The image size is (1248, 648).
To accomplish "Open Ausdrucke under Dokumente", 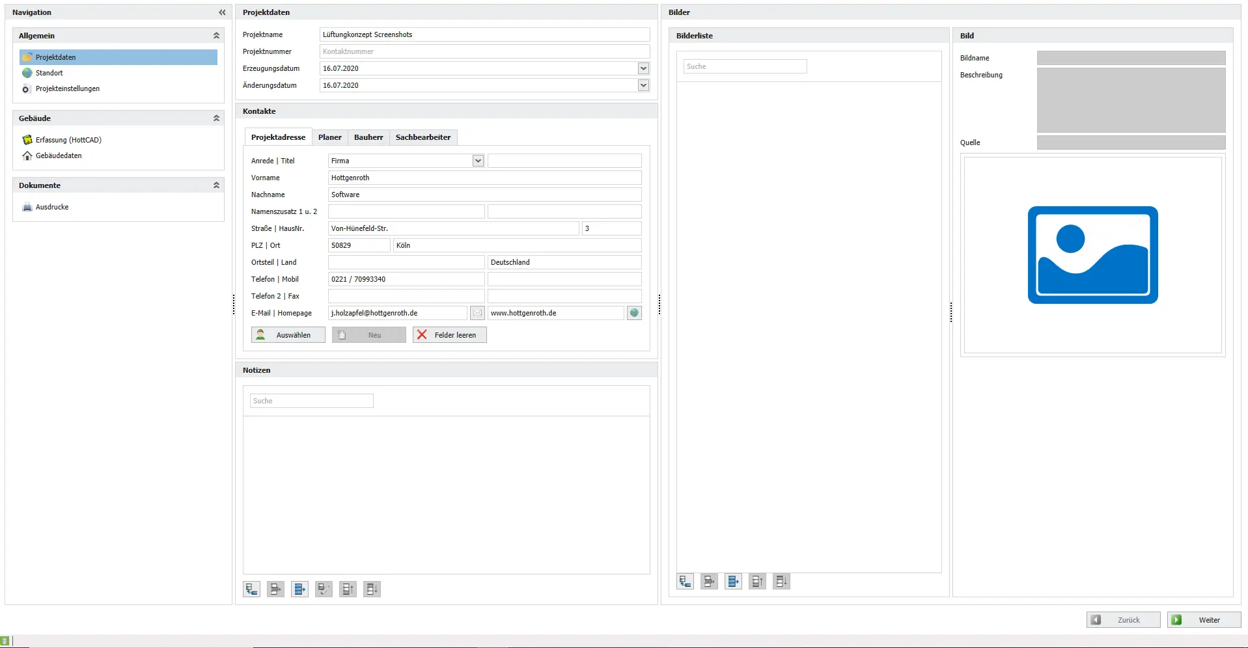I will pos(52,207).
